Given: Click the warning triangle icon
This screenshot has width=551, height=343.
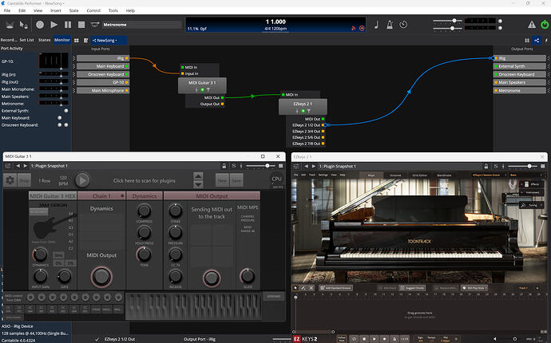Looking at the screenshot, I should 532,25.
